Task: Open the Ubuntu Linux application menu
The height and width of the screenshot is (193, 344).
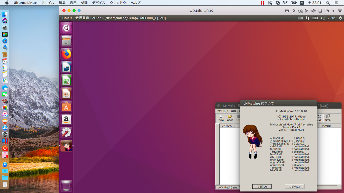Action: (25, 3)
